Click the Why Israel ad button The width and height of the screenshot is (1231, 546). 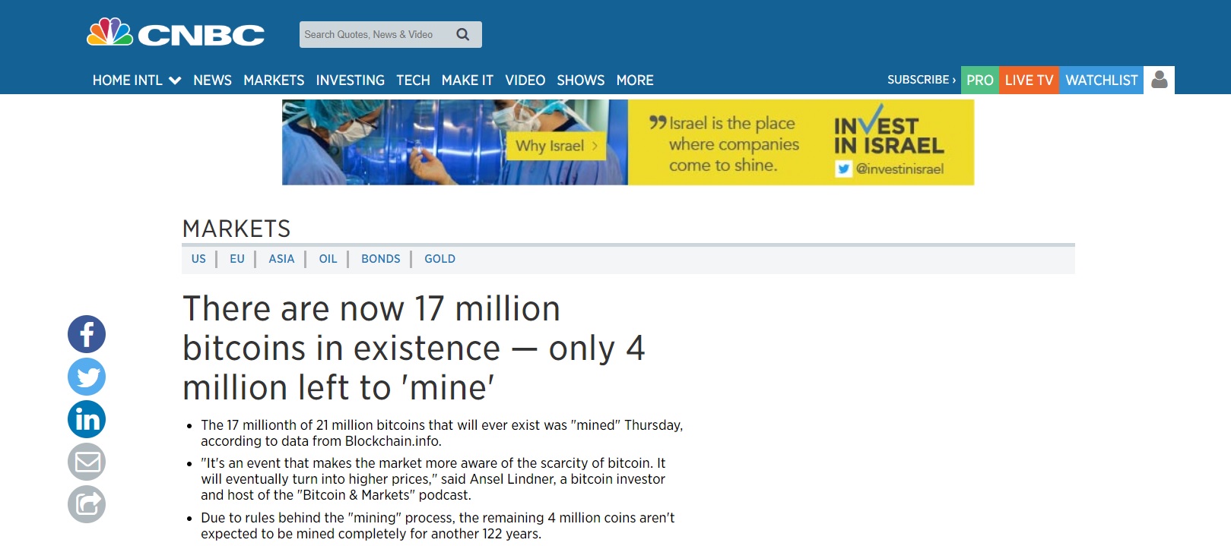tap(557, 146)
